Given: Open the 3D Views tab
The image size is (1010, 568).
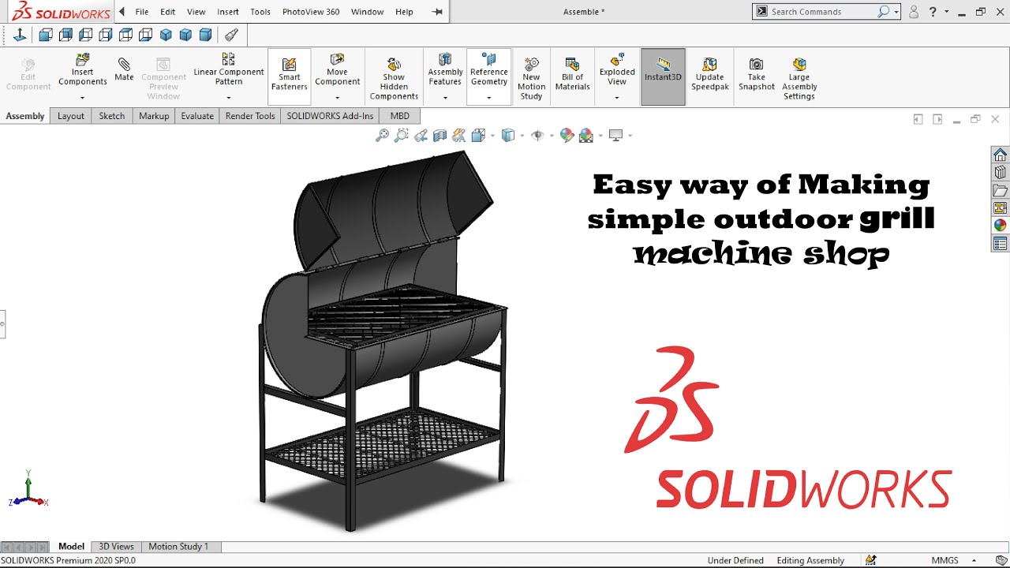Looking at the screenshot, I should [x=116, y=546].
